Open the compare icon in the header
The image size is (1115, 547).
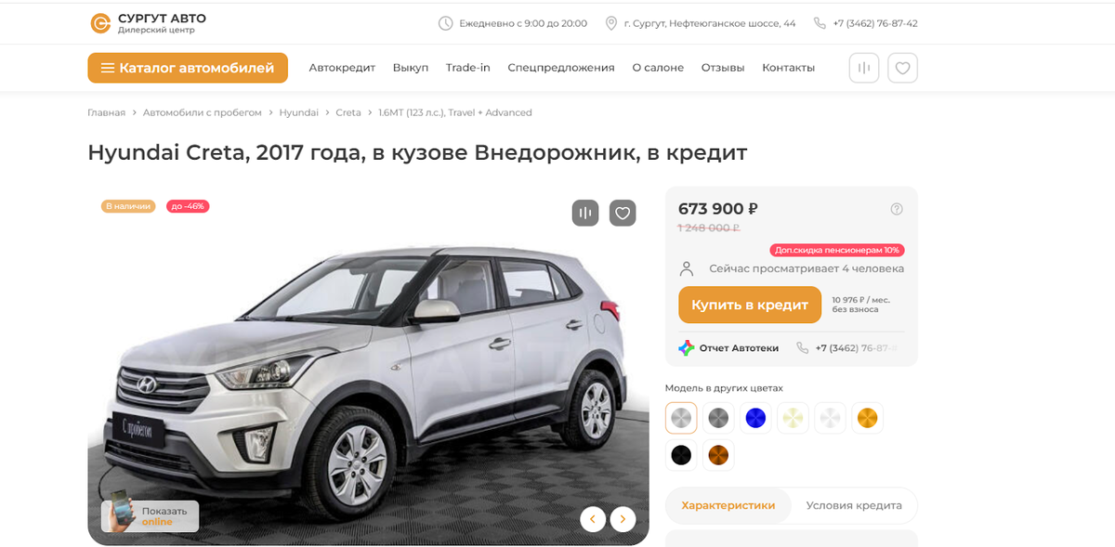coord(864,68)
